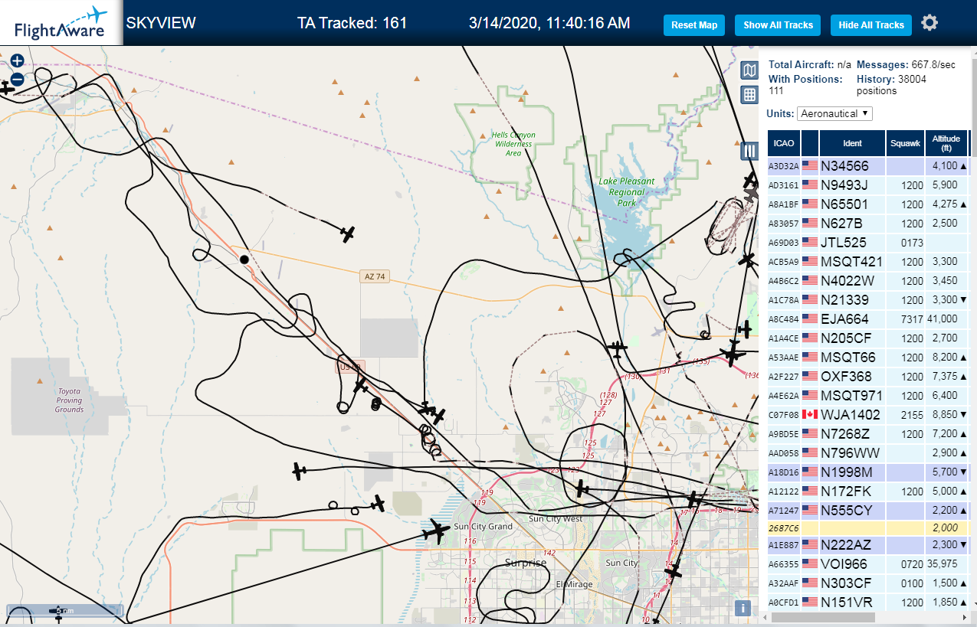Select flight JTL525 row
The width and height of the screenshot is (977, 627).
tap(868, 243)
